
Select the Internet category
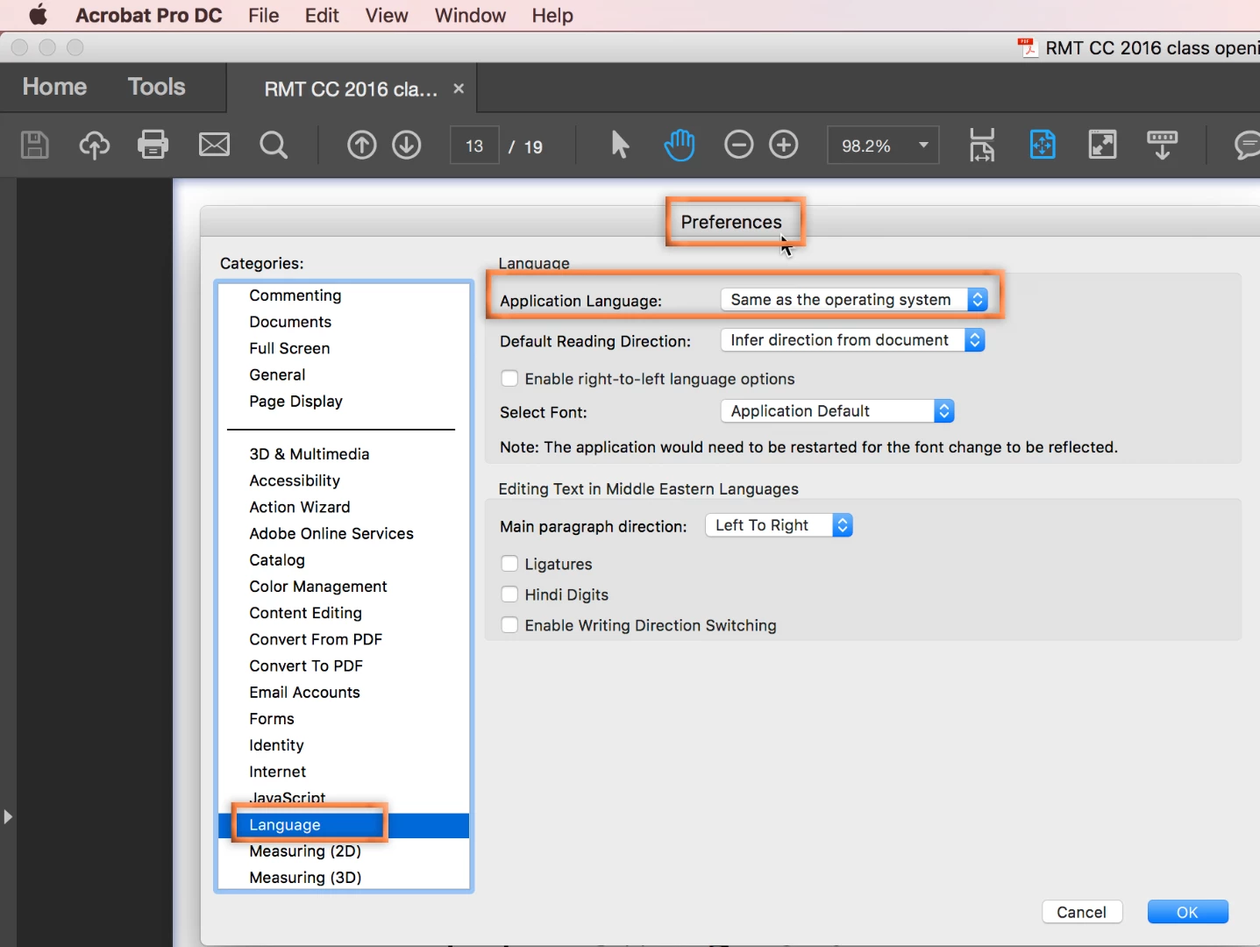click(277, 772)
